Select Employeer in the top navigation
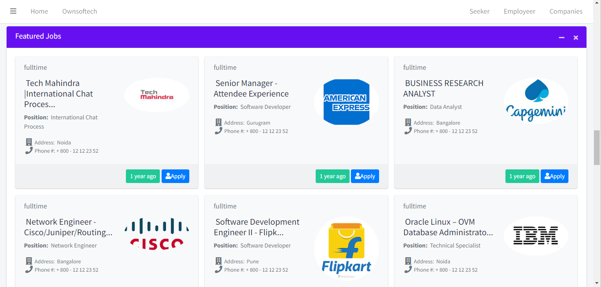This screenshot has width=601, height=287. tap(520, 11)
